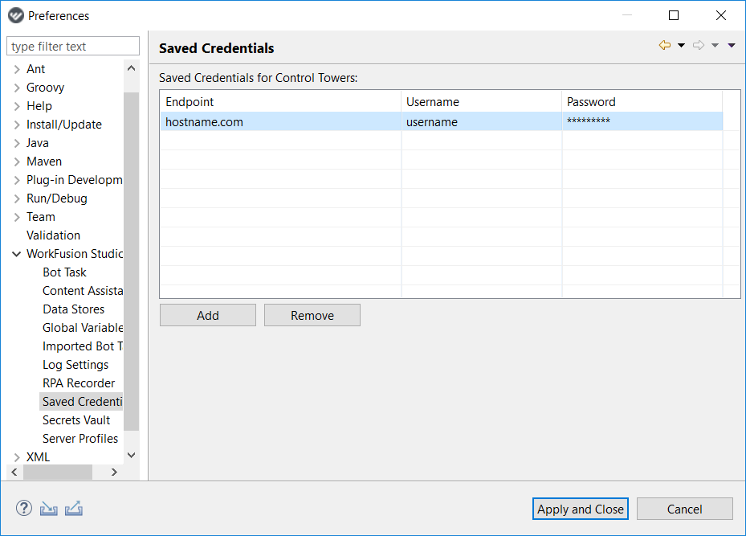This screenshot has height=536, width=746.
Task: Click the horizontal scrollbar thumb
Action: tap(58, 472)
